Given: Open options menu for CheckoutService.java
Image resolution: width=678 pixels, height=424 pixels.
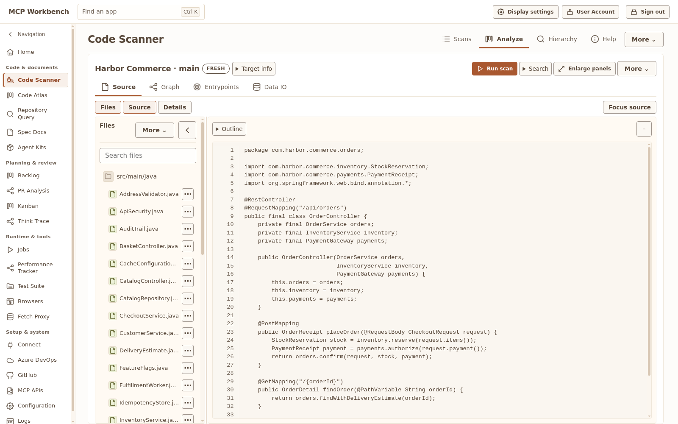Looking at the screenshot, I should (x=188, y=316).
